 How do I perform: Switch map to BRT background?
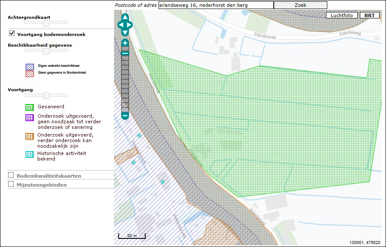370,15
